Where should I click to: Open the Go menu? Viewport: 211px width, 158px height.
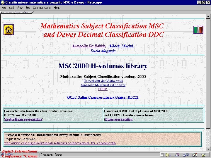pyautogui.click(x=28, y=8)
